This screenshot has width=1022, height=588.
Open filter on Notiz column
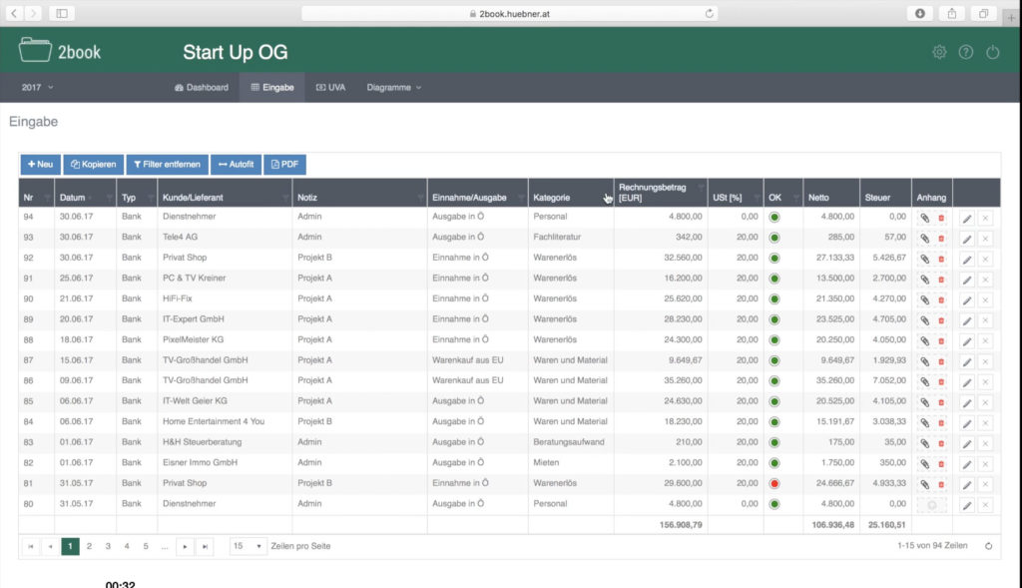[x=421, y=198]
